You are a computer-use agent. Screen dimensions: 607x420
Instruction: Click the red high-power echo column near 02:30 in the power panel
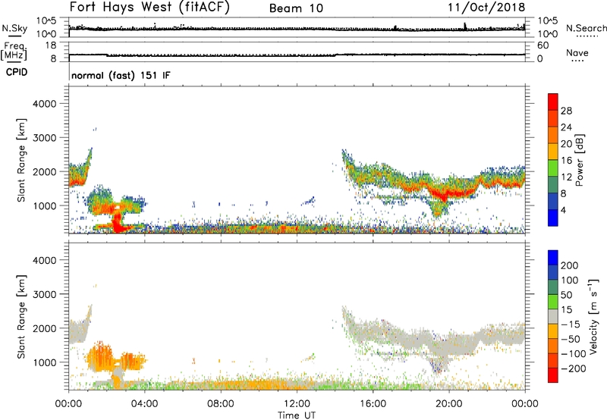click(x=118, y=223)
